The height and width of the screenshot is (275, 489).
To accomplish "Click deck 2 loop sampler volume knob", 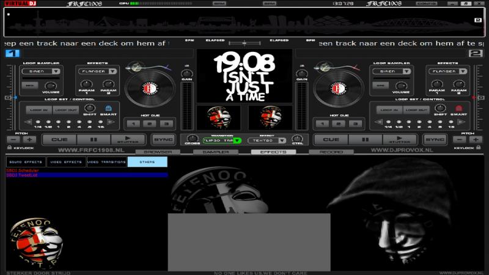I will pyautogui.click(x=401, y=86).
